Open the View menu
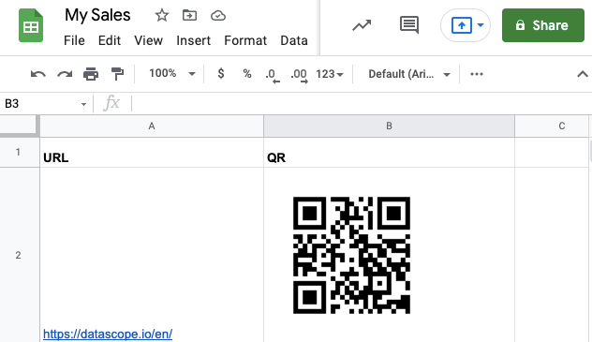 (x=148, y=40)
